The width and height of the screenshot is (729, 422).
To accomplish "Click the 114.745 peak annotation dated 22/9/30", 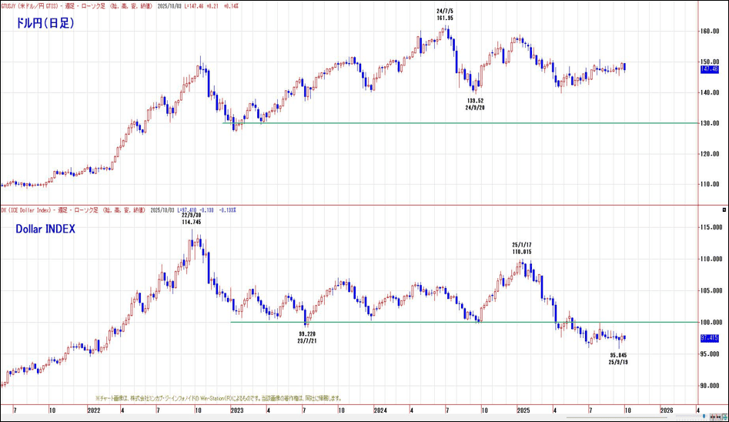I will coord(192,218).
